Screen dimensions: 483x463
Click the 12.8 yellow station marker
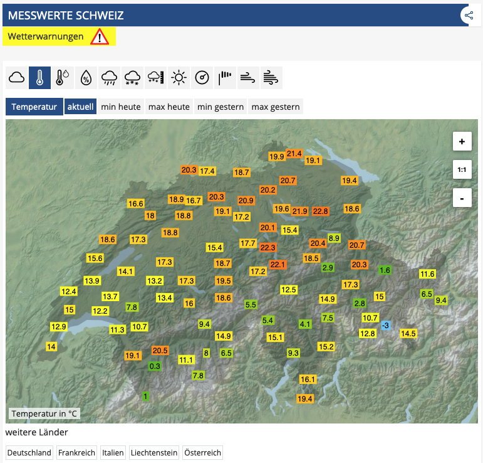tap(368, 334)
